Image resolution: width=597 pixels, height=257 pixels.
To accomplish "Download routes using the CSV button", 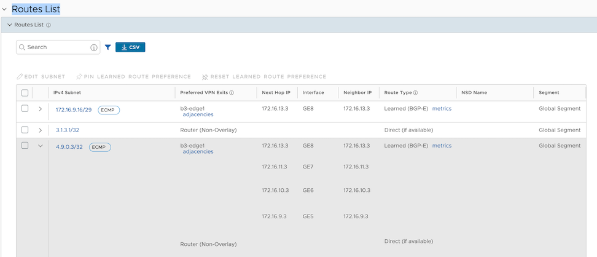I will point(130,47).
